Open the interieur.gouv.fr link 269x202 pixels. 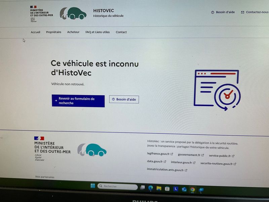[x=183, y=163]
